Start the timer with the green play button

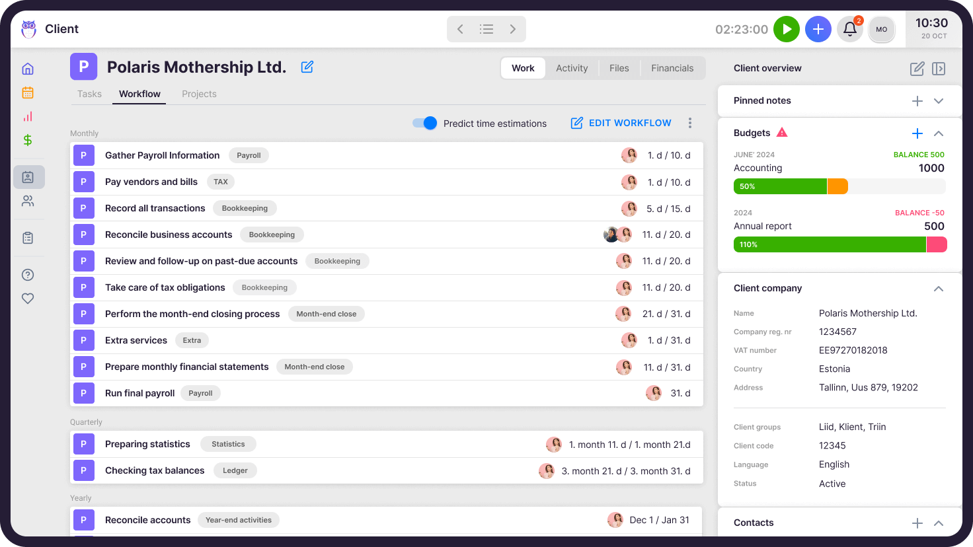787,29
